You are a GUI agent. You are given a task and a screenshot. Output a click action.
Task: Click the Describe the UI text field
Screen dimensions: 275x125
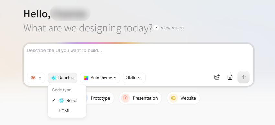pos(138,58)
